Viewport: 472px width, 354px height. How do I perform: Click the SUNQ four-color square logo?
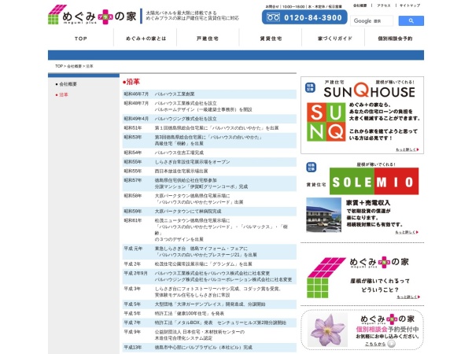326,122
